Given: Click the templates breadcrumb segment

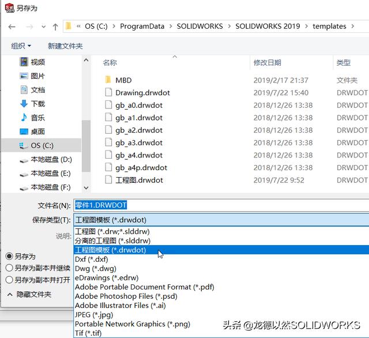Looking at the screenshot, I should (x=329, y=26).
